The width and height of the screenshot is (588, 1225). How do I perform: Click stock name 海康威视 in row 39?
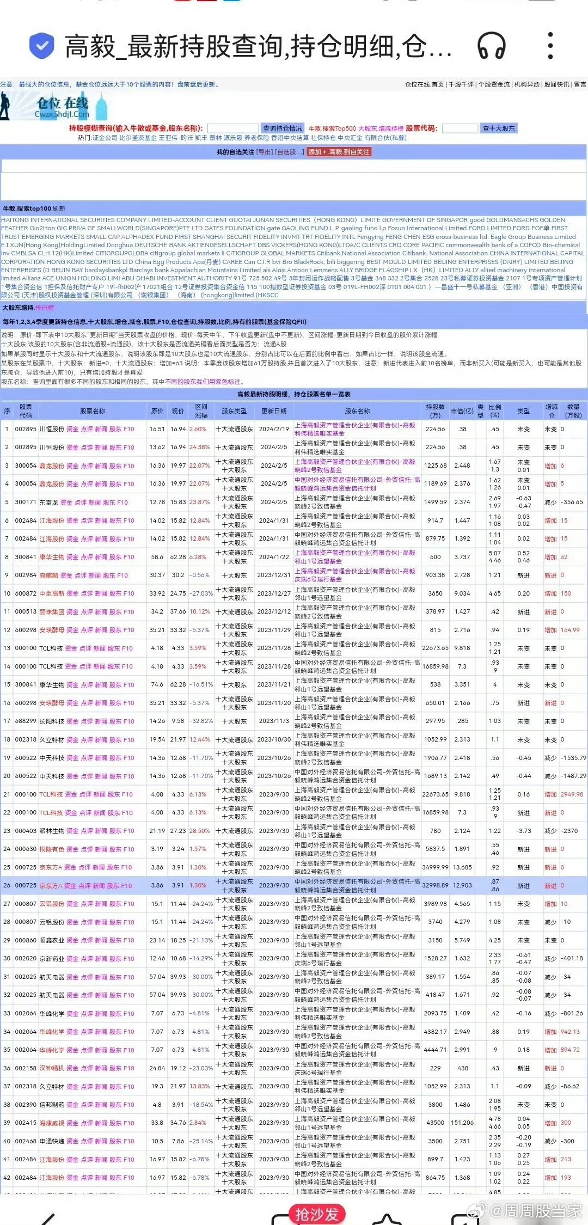(x=52, y=1123)
